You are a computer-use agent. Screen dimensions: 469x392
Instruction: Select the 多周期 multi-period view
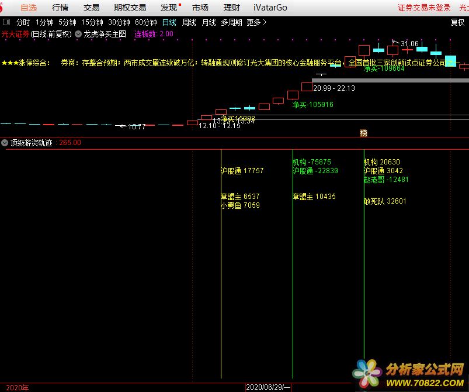231,22
